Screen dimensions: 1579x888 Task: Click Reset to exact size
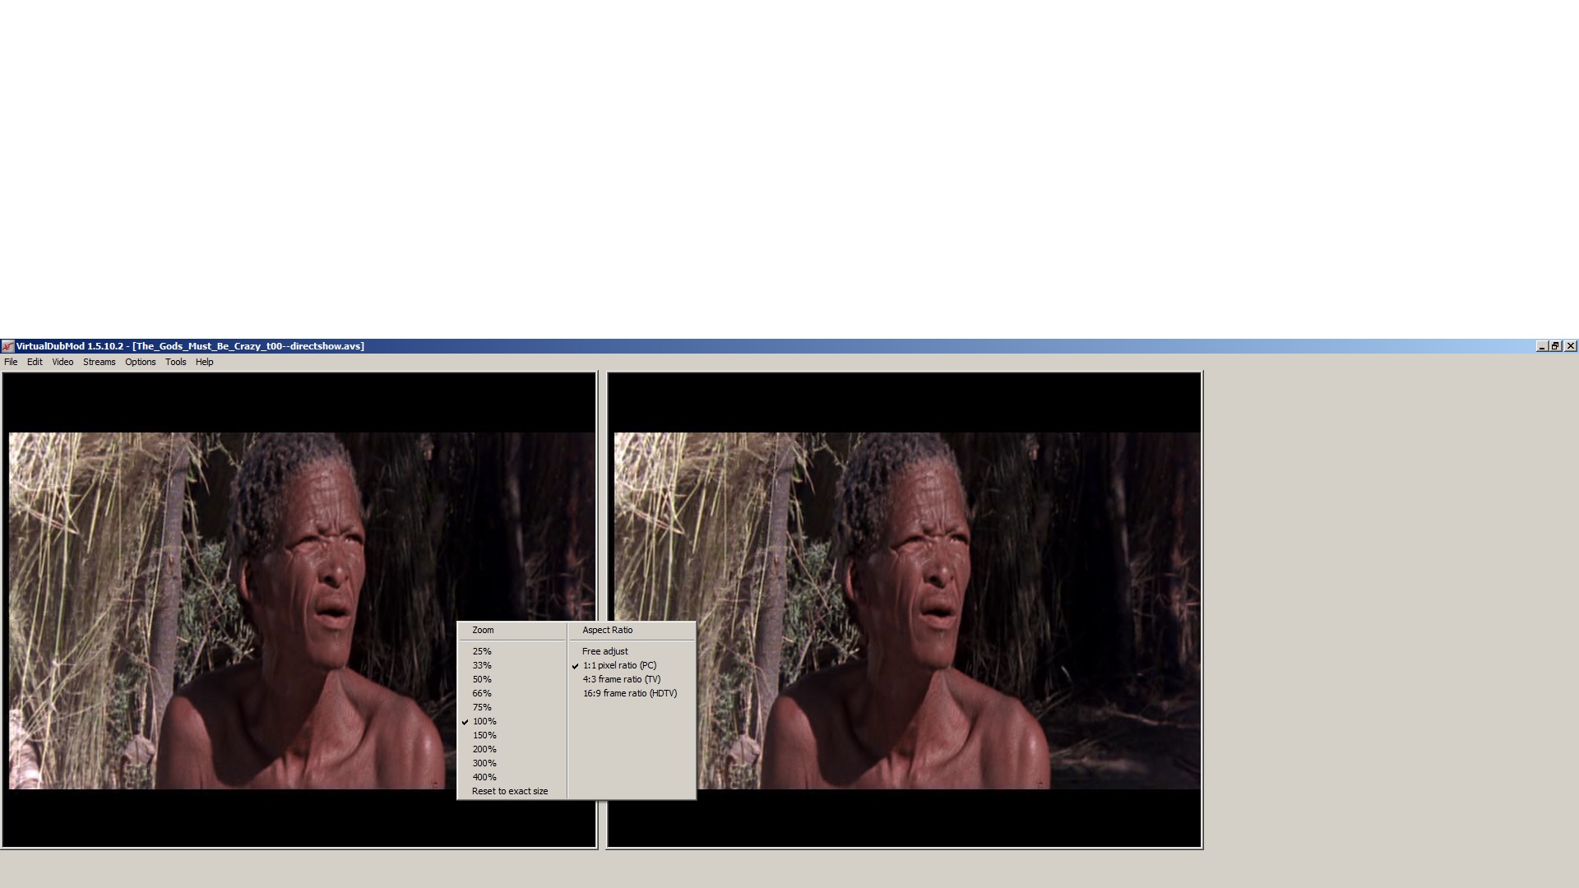pos(510,791)
